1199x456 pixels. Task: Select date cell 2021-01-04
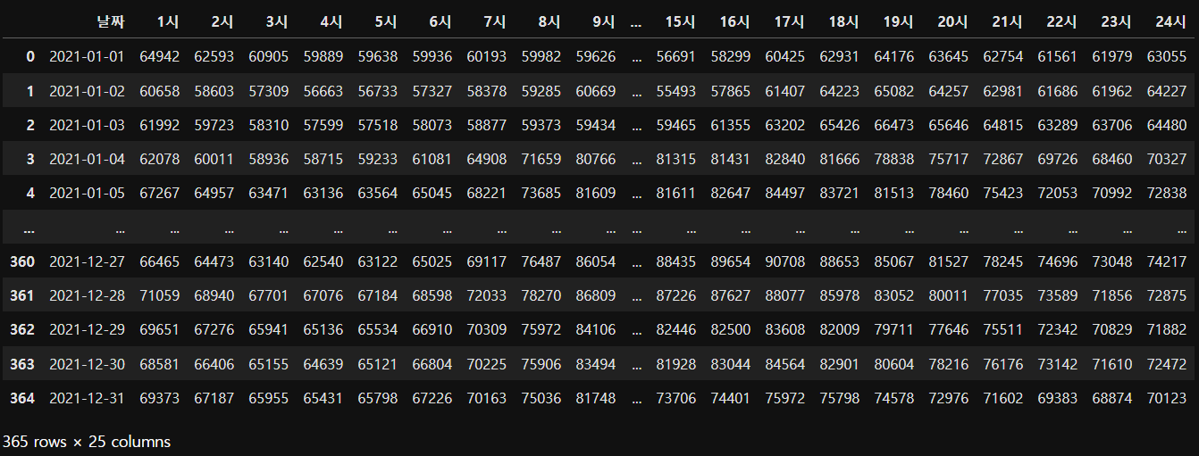pos(88,159)
